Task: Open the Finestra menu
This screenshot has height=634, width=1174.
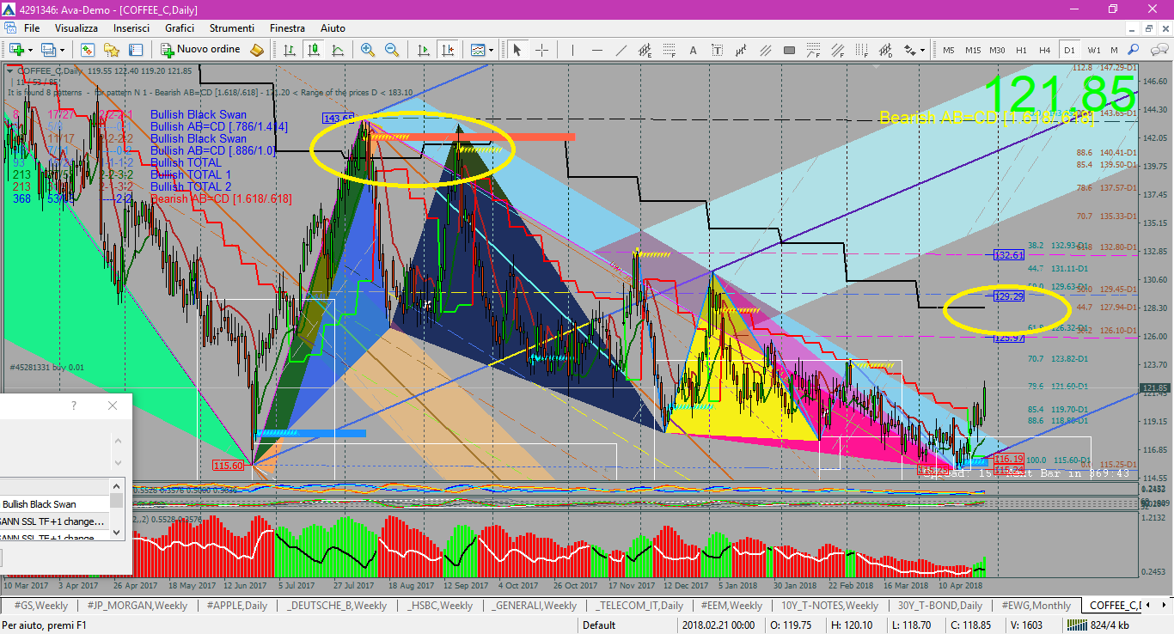Action: 287,28
